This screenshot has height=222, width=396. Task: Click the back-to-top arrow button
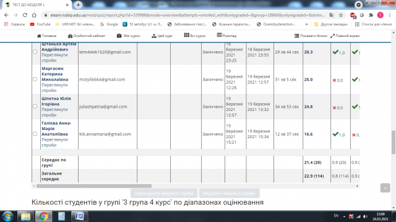pyautogui.click(x=385, y=187)
